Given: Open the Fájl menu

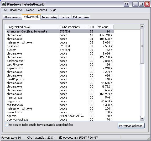Looking at the screenshot, I should (5, 10).
